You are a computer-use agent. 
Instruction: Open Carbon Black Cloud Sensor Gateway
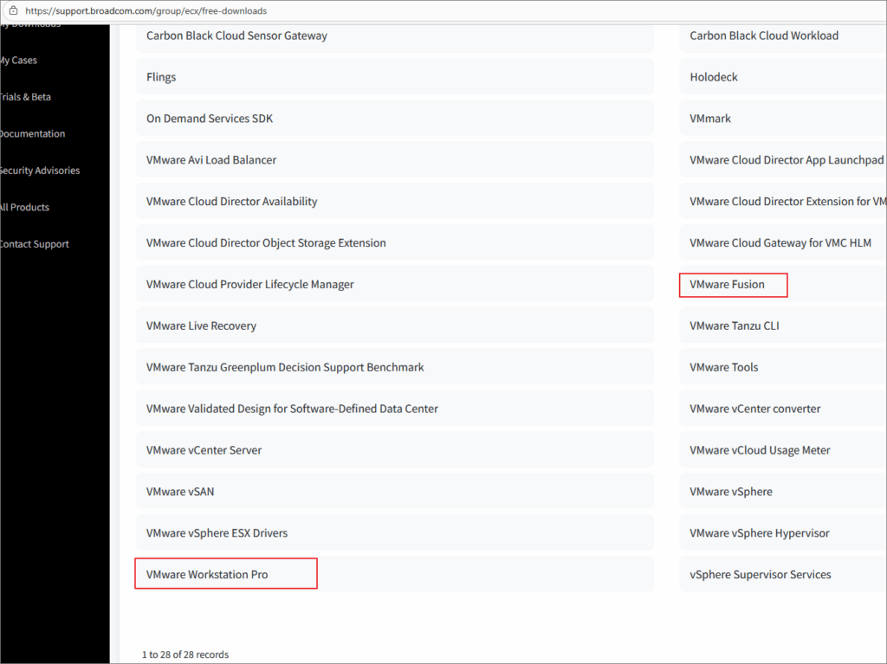tap(236, 35)
